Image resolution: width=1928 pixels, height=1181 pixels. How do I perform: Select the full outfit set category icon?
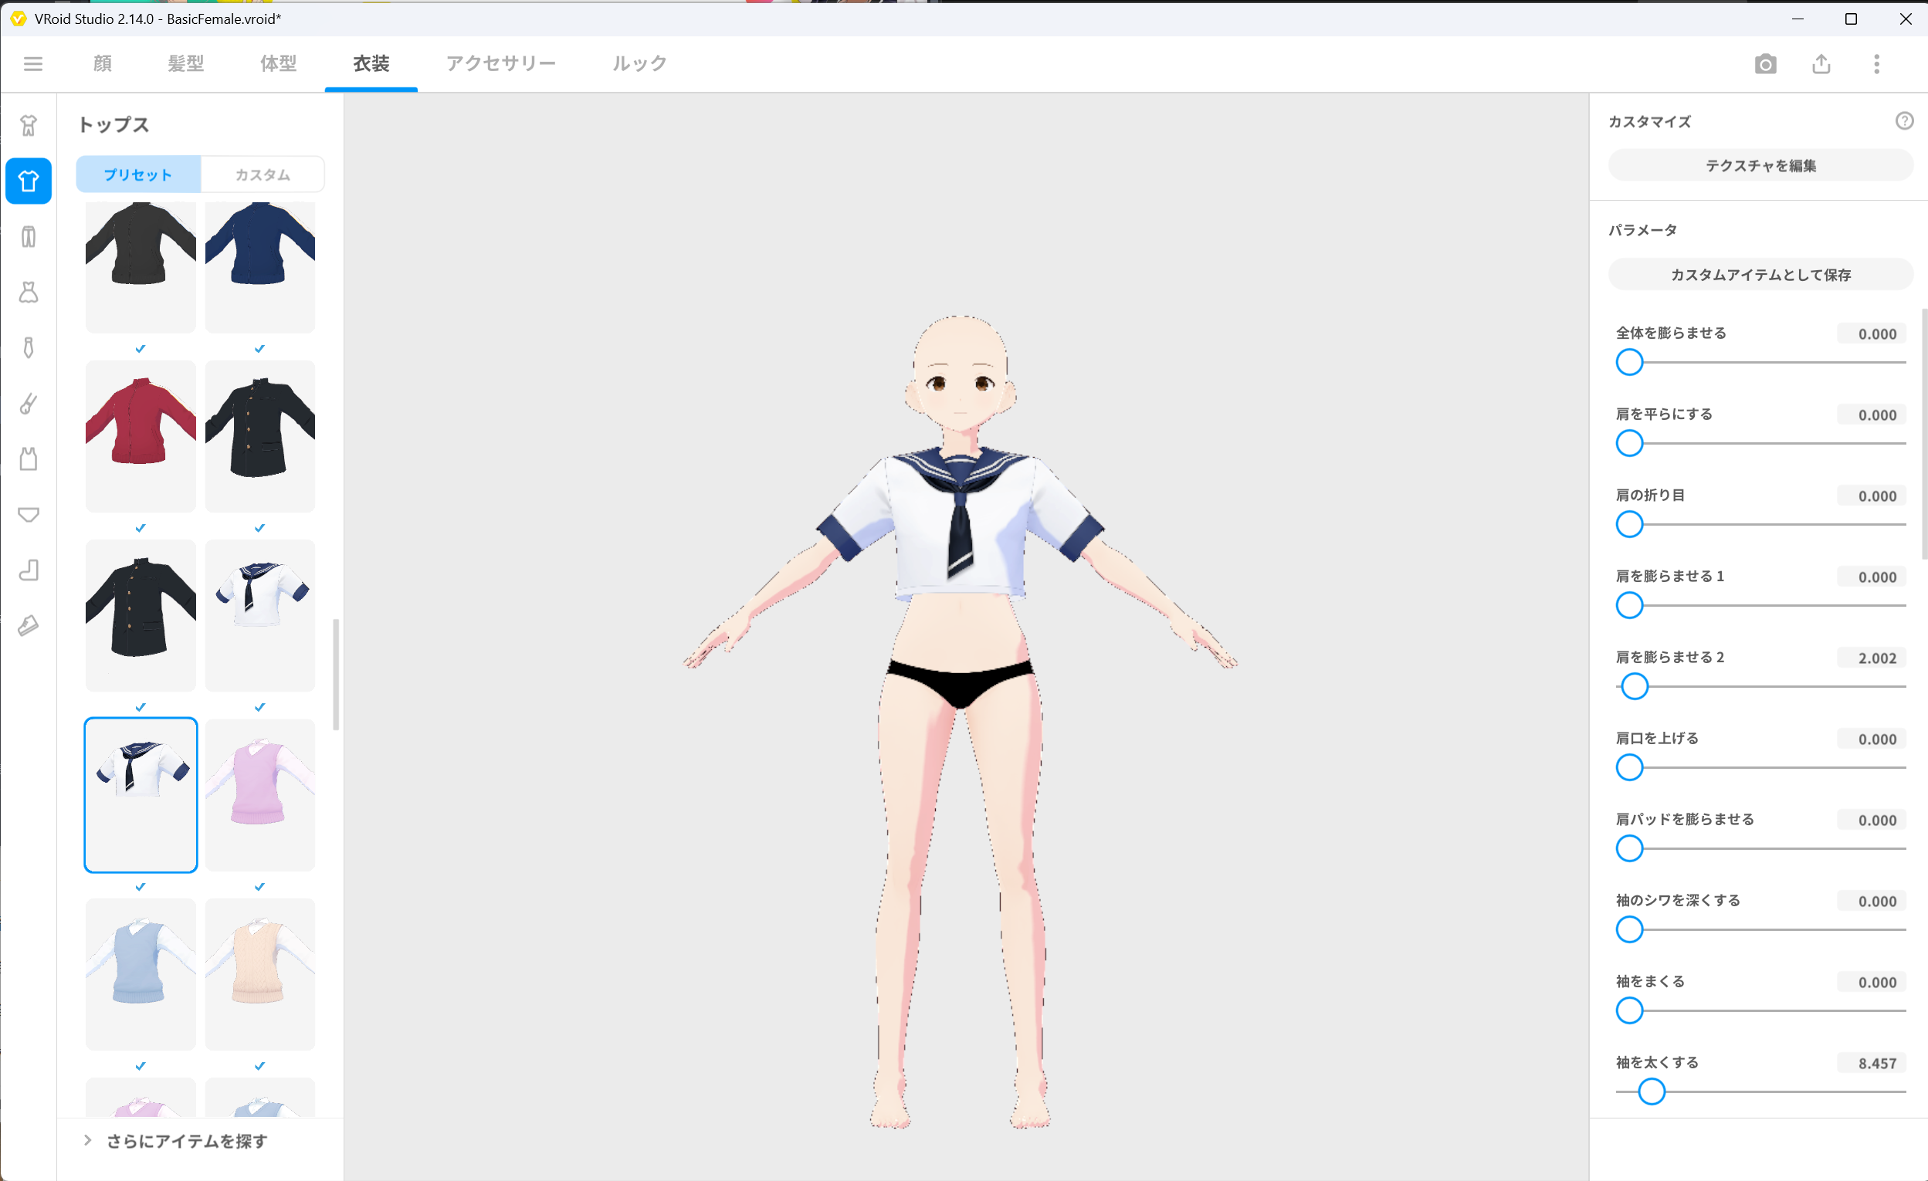tap(29, 125)
